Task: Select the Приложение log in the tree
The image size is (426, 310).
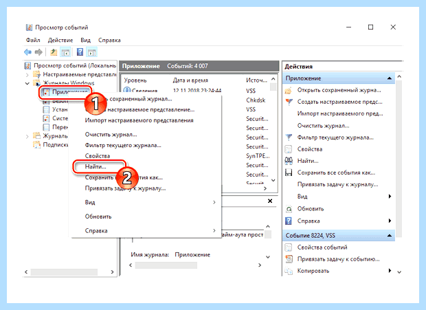Action: [70, 92]
